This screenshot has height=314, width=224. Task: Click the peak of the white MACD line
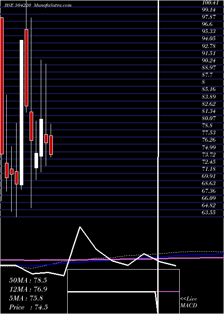click(80, 227)
